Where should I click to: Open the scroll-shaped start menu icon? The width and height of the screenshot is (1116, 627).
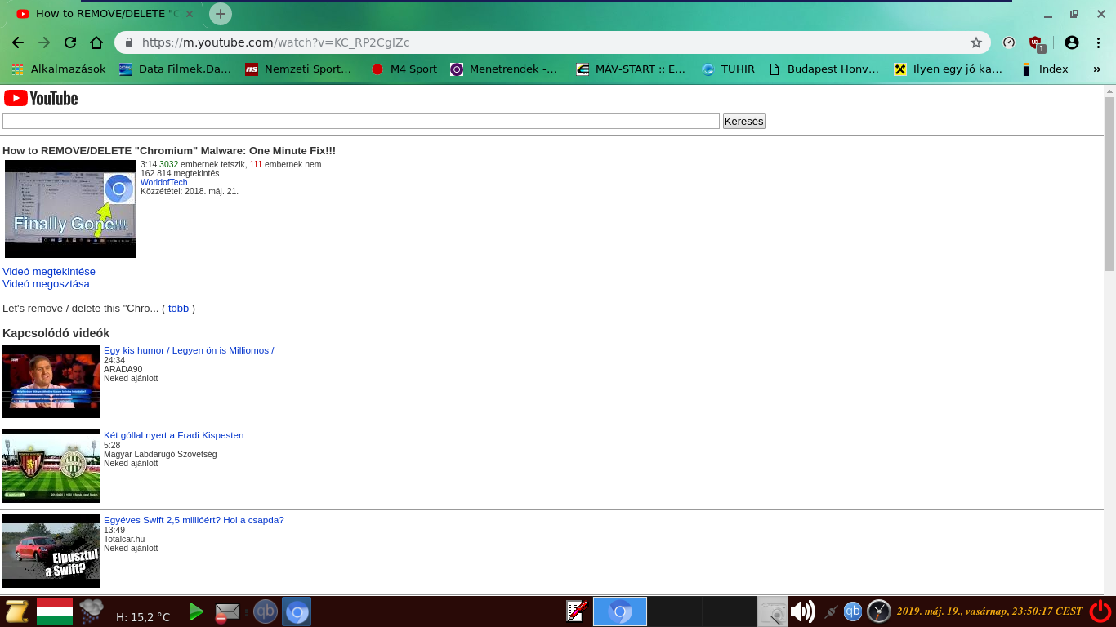pos(16,611)
